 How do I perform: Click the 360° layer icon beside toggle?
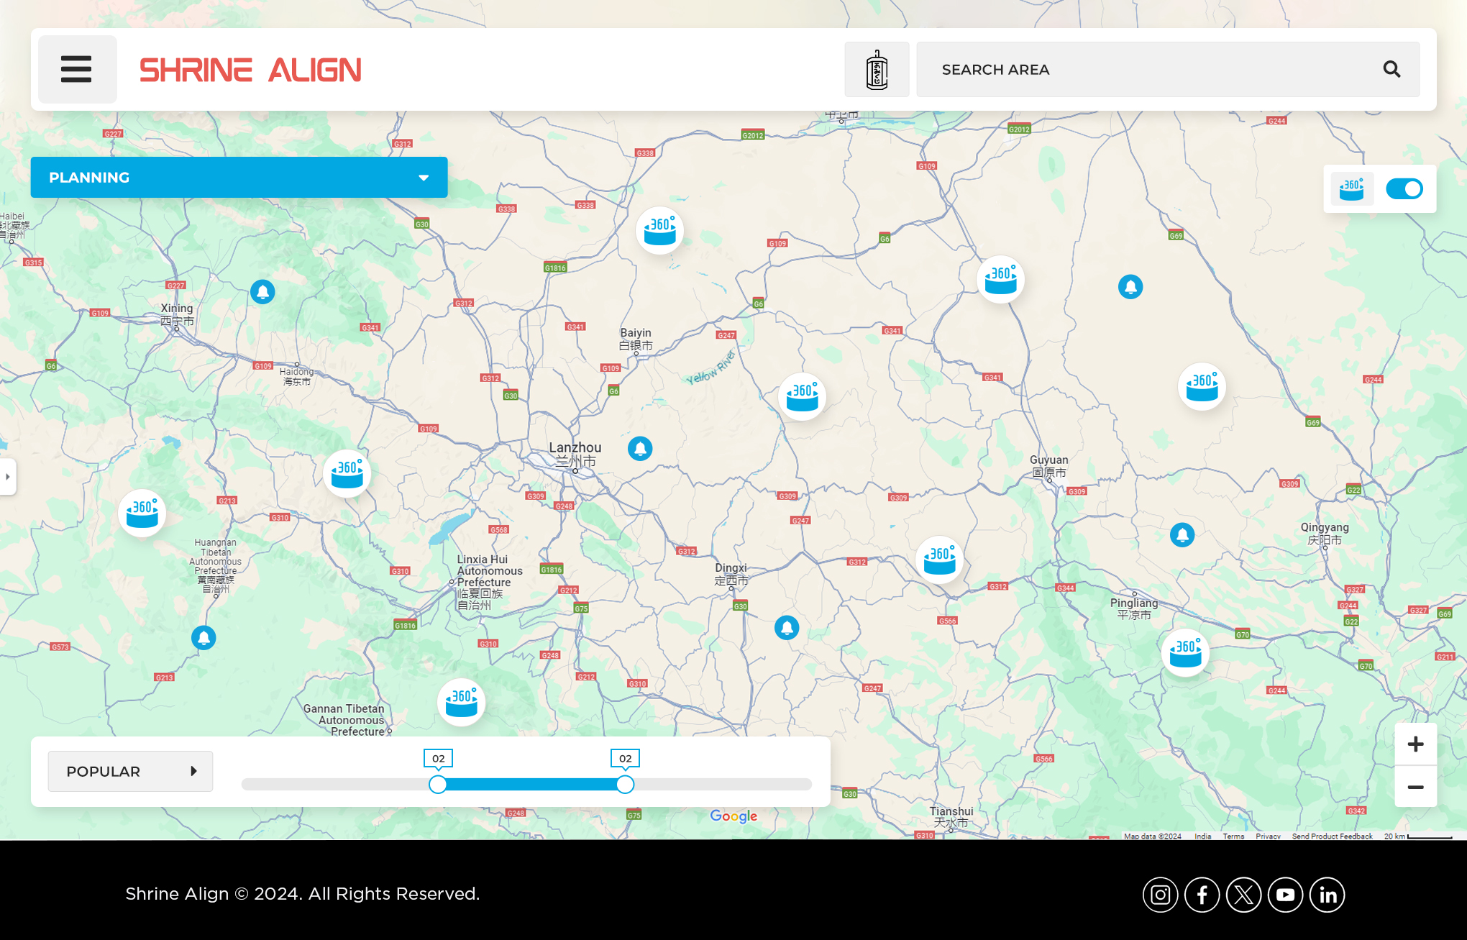tap(1351, 189)
